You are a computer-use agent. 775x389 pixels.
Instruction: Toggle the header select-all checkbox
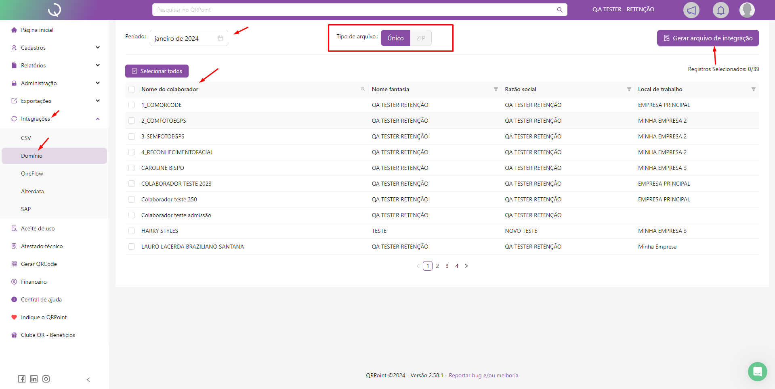point(132,89)
